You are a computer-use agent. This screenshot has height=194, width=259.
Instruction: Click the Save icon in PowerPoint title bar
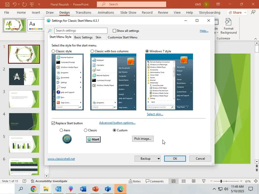tap(7, 4)
